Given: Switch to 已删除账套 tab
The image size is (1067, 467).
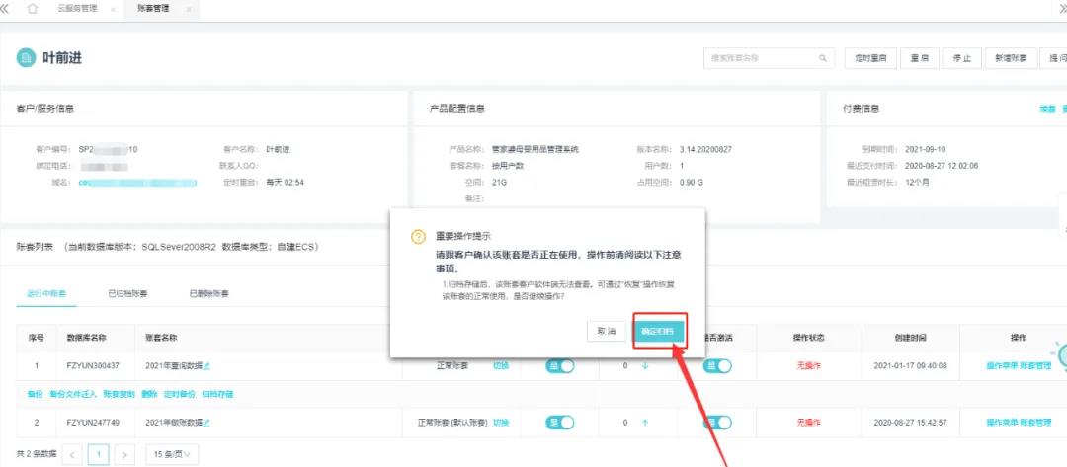Looking at the screenshot, I should click(x=208, y=294).
